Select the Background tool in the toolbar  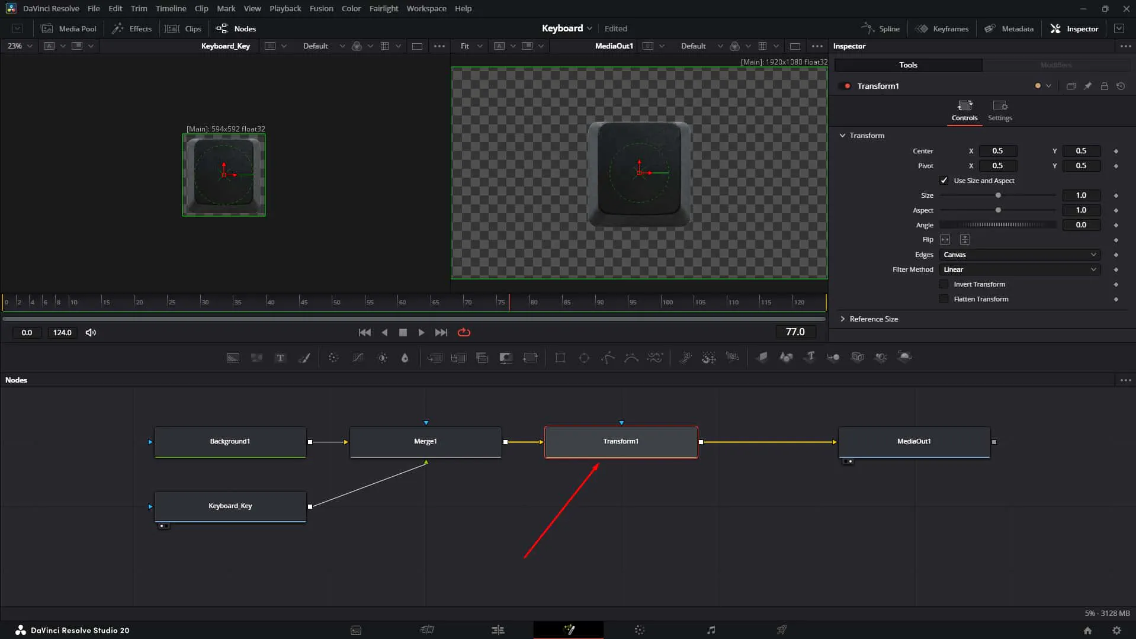[233, 358]
